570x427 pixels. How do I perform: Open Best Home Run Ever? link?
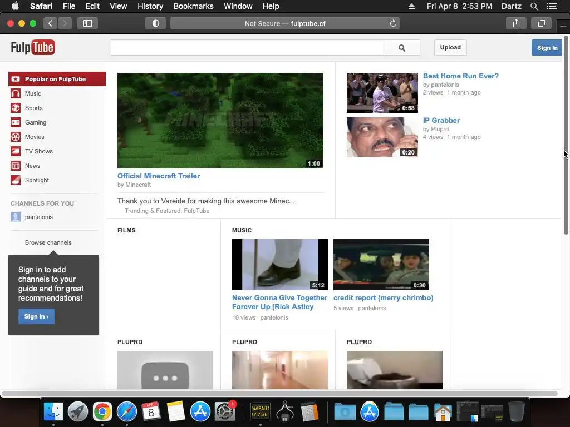point(460,76)
